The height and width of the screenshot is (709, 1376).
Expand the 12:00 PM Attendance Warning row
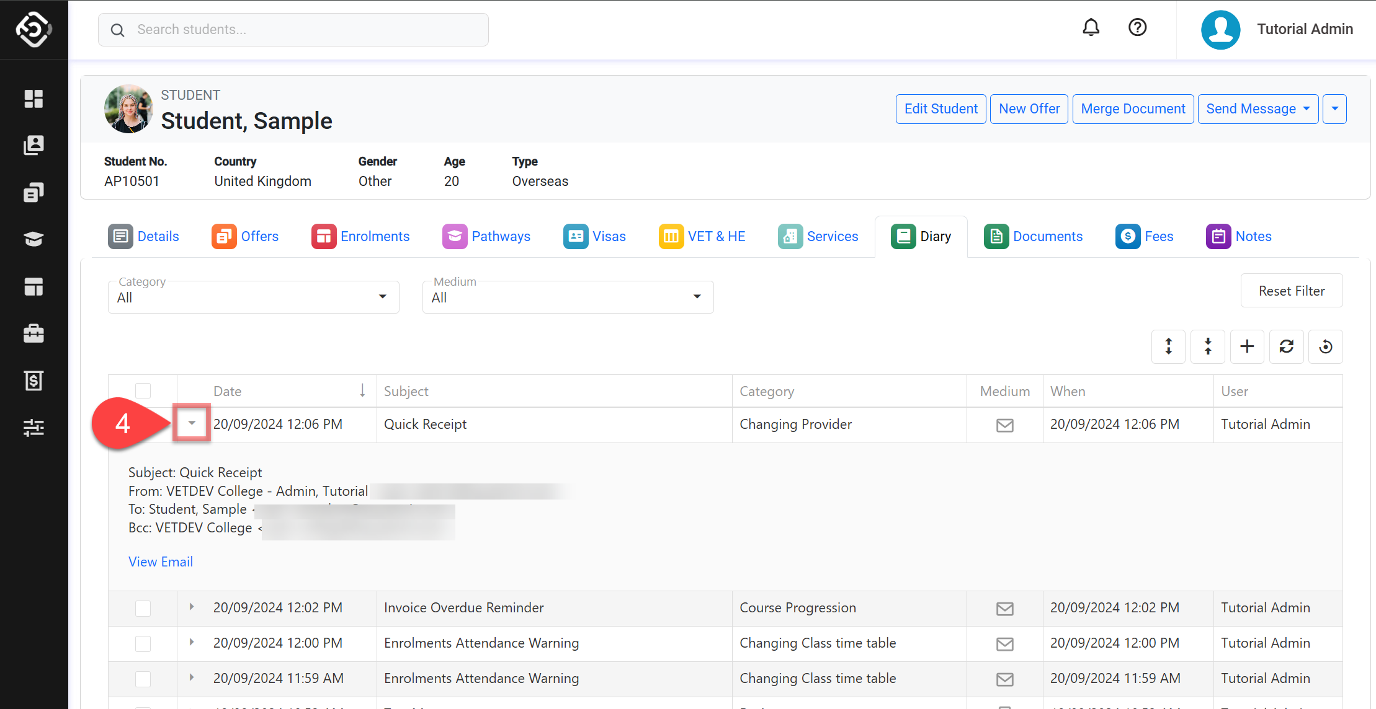[x=192, y=642]
